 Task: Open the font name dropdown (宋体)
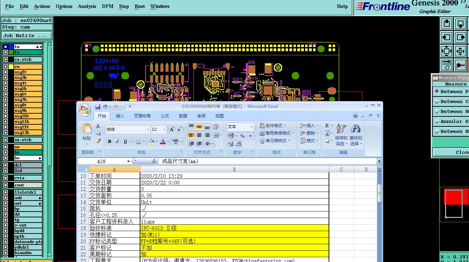coord(148,129)
